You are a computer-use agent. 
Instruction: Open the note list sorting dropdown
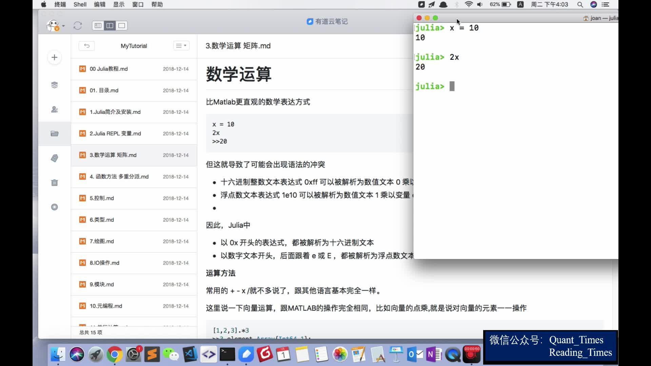(181, 45)
